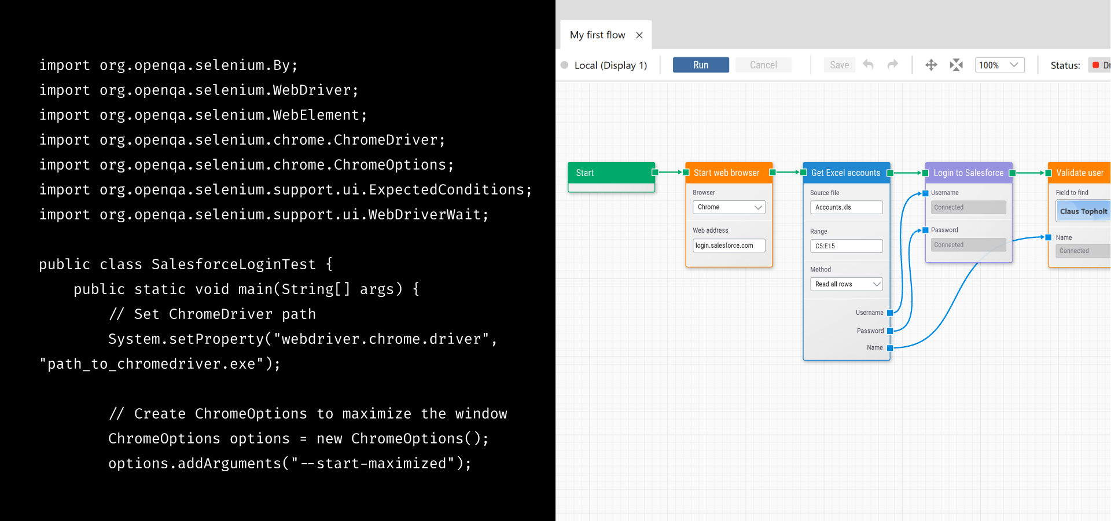Click the Web address field showing login.salesforce.com
This screenshot has width=1111, height=521.
pos(729,245)
